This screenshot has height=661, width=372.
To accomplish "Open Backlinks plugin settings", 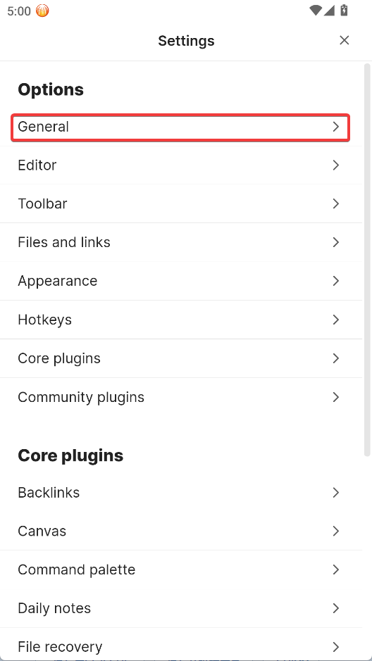I will pos(181,493).
